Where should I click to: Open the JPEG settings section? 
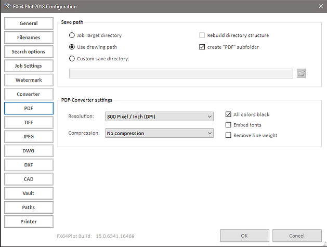tap(29, 137)
